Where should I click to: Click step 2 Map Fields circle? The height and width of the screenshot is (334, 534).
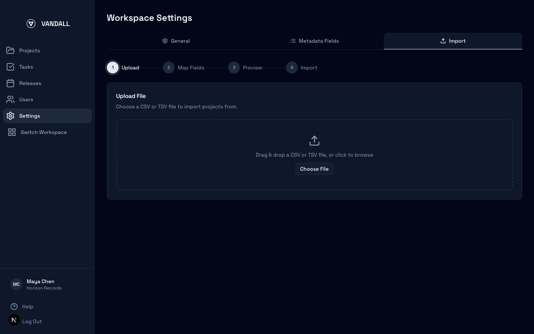pos(169,68)
